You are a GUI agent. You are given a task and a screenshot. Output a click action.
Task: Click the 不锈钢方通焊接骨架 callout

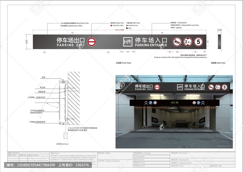[37, 122]
